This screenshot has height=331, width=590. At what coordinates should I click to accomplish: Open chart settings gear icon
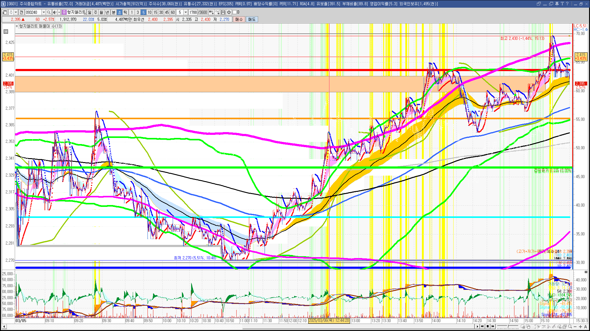[229, 12]
